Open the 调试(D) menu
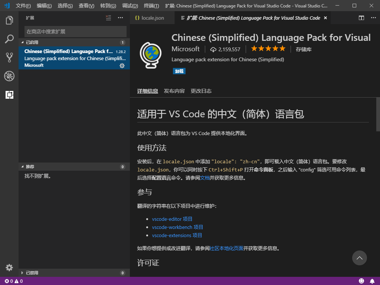This screenshot has width=380, height=285. [x=130, y=6]
